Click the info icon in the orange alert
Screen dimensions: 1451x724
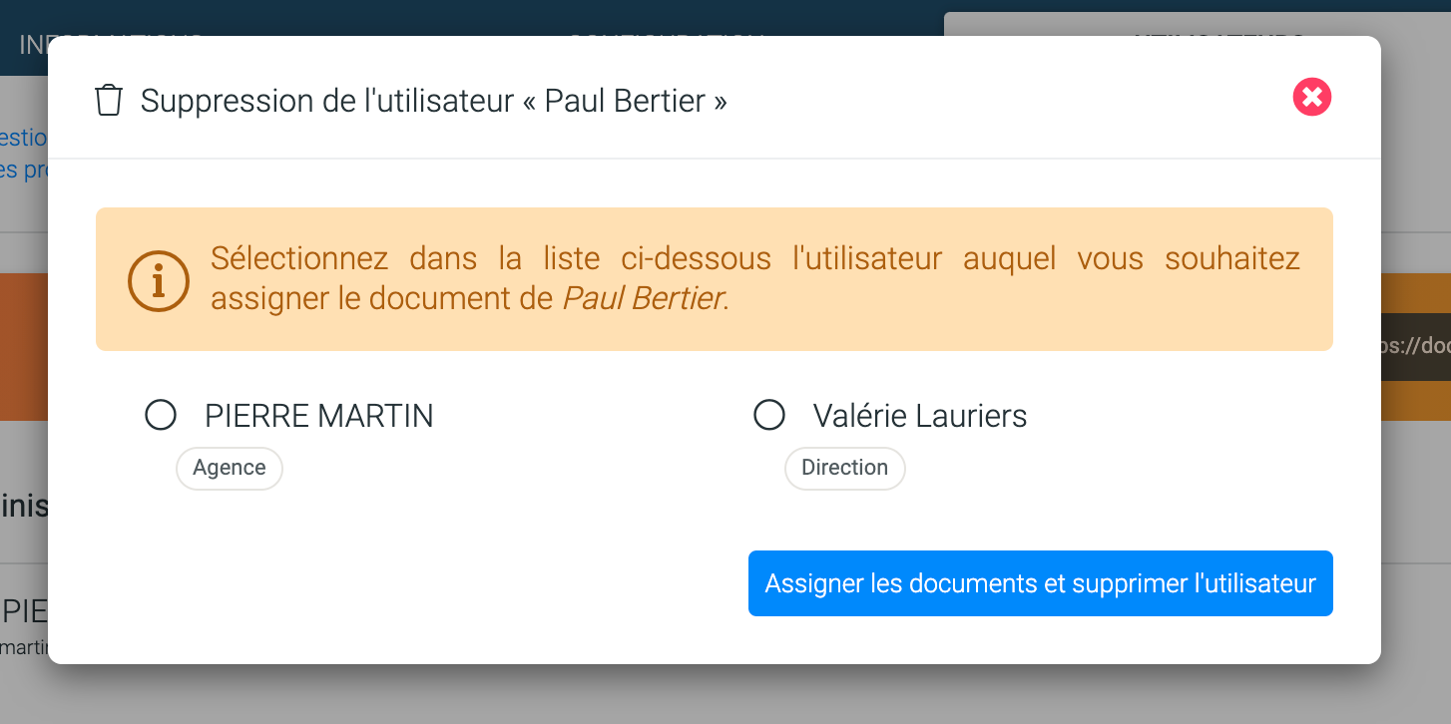pos(159,280)
